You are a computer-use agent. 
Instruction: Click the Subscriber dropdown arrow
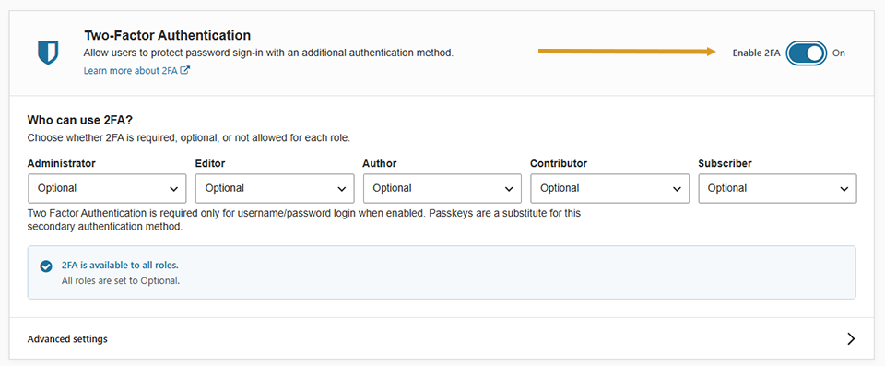click(844, 189)
